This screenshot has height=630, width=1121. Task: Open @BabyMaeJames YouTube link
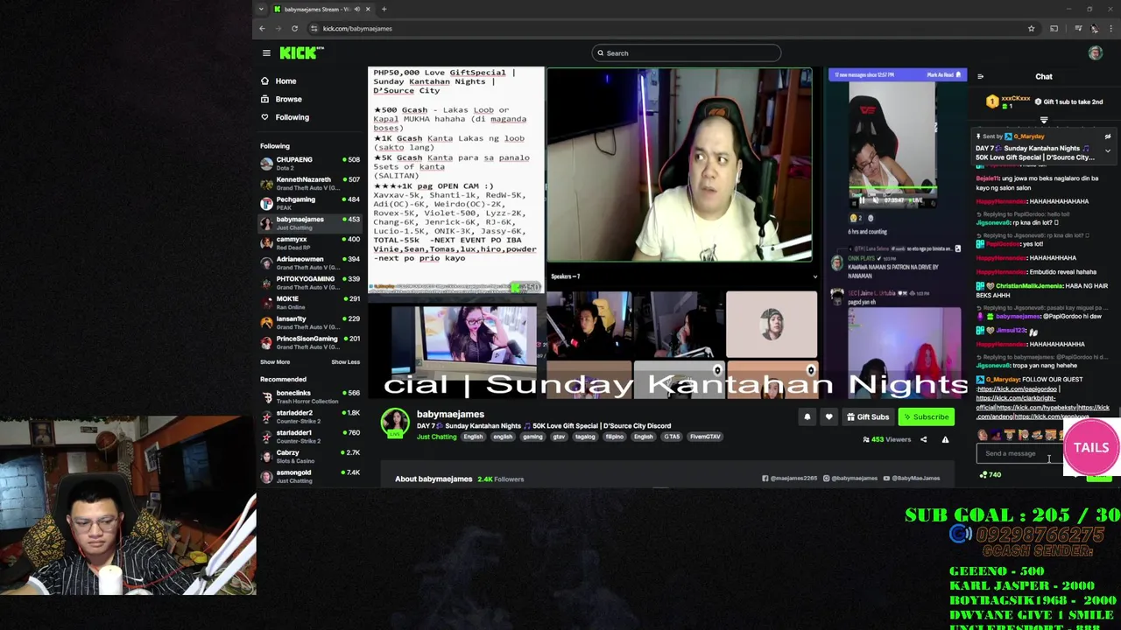(x=912, y=479)
